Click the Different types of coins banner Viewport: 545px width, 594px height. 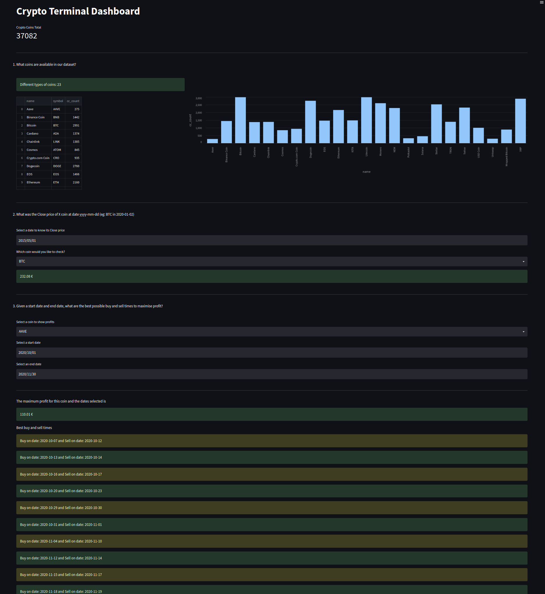(x=100, y=84)
